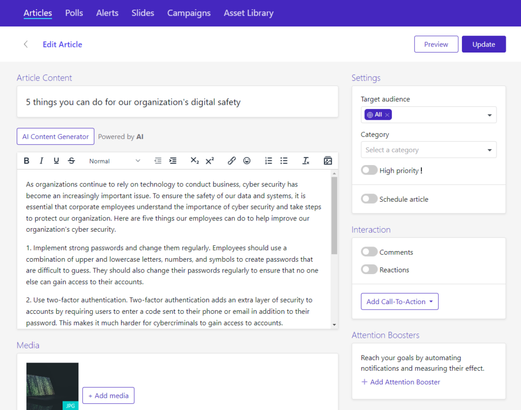
Task: Expand the Normal text style dropdown
Action: pyautogui.click(x=114, y=161)
